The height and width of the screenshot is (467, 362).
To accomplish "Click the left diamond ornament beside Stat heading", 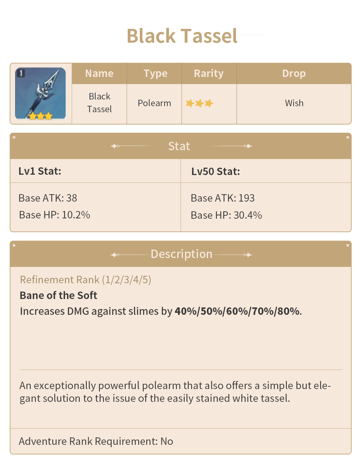I will [x=115, y=146].
